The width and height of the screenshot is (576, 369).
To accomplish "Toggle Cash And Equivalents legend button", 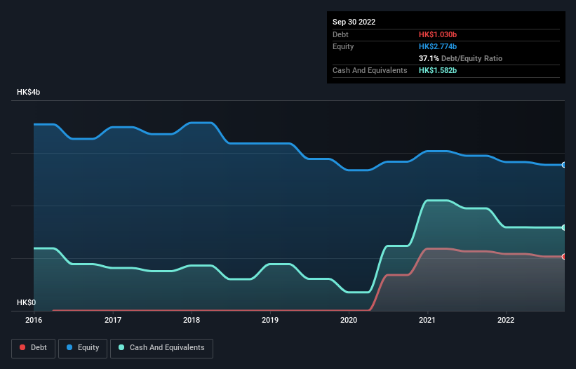I will pyautogui.click(x=161, y=348).
